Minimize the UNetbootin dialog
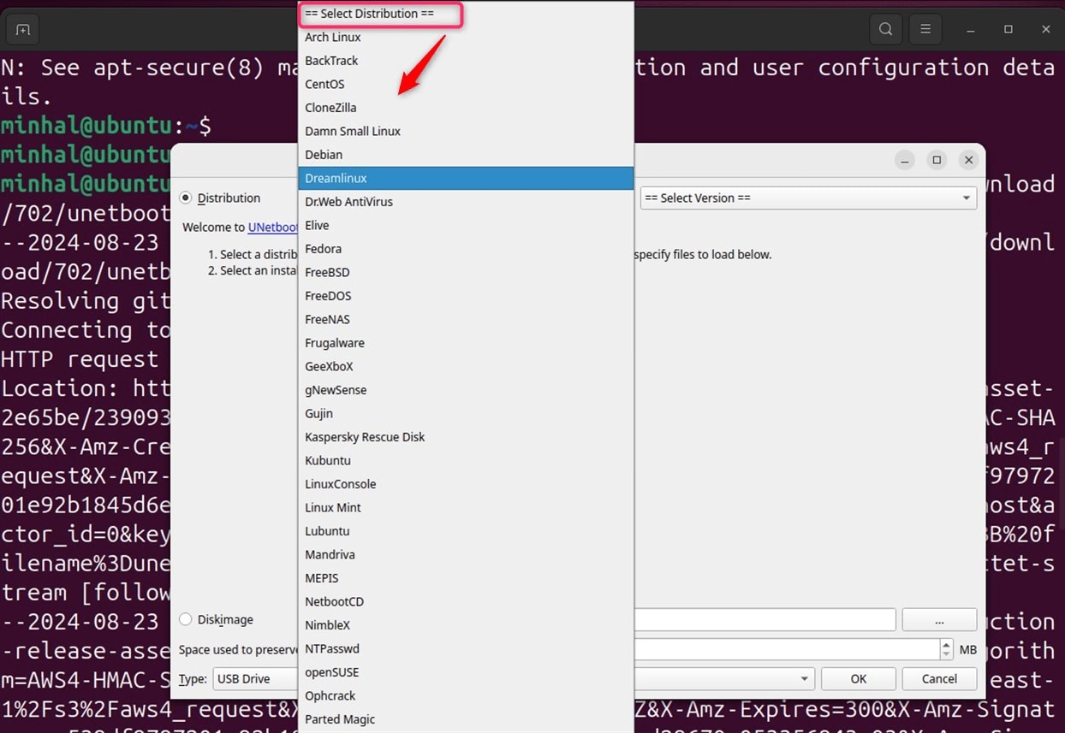1065x733 pixels. point(905,160)
